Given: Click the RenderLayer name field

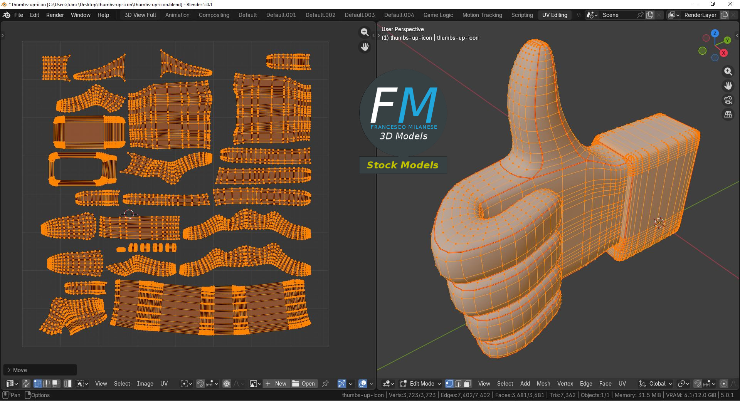Looking at the screenshot, I should [700, 15].
